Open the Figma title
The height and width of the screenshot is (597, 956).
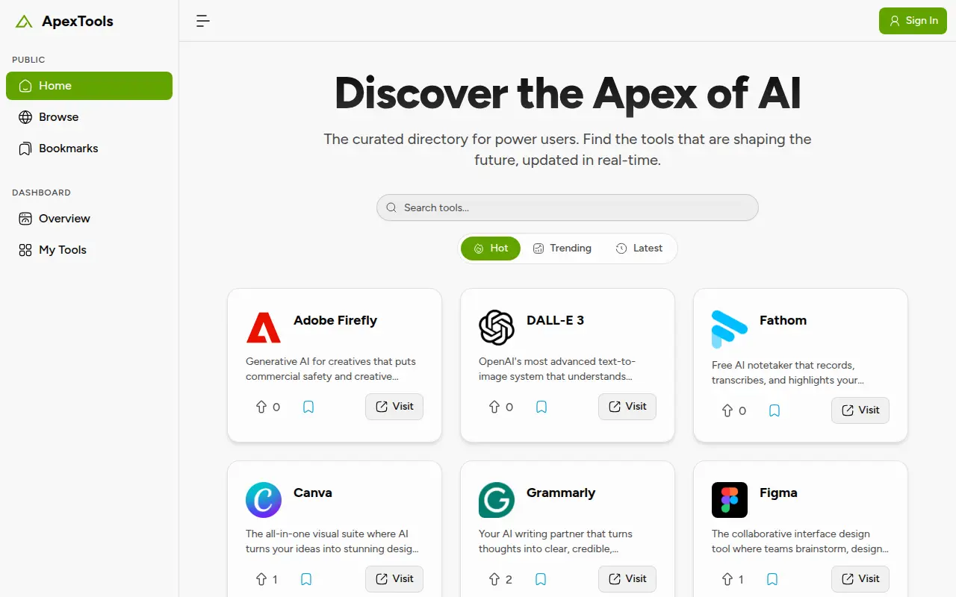[778, 493]
